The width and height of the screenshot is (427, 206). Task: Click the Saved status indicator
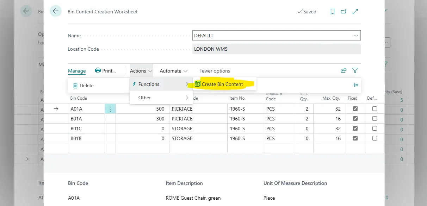pyautogui.click(x=307, y=12)
